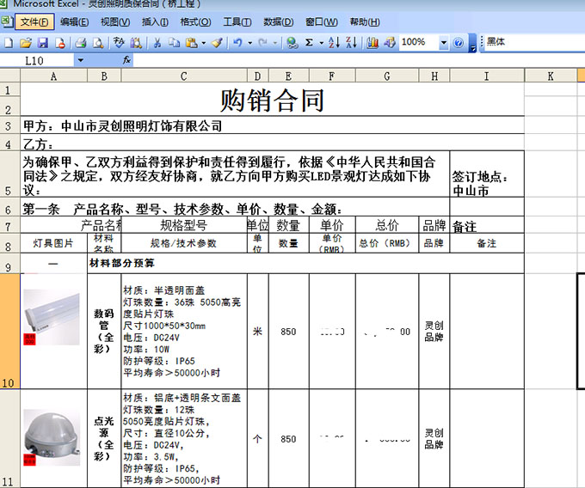Screen dimensions: 585x488
Task: Click the Insert Function fx button
Action: [126, 60]
